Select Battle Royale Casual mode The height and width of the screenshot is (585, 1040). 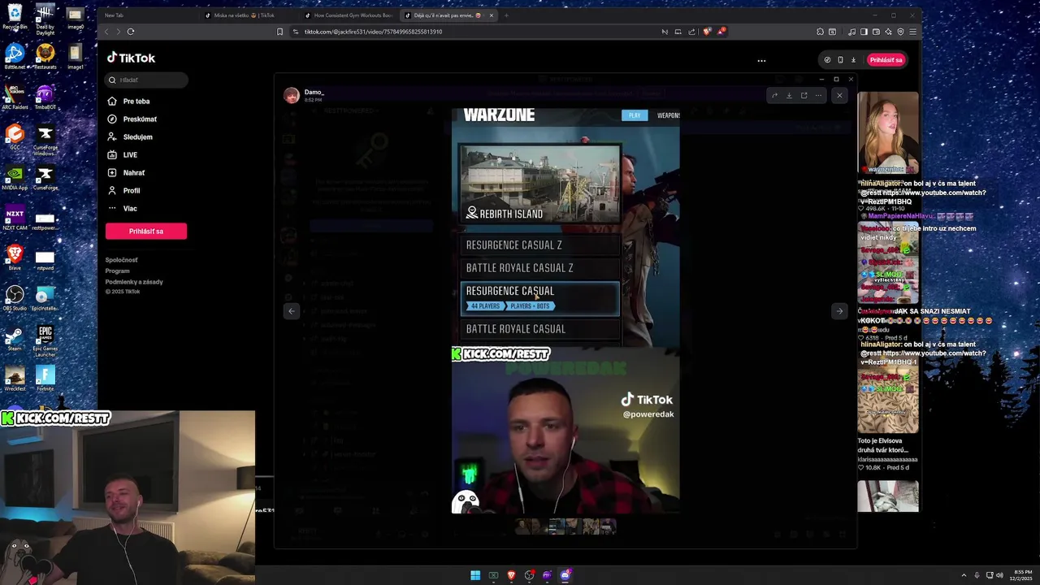pos(540,329)
